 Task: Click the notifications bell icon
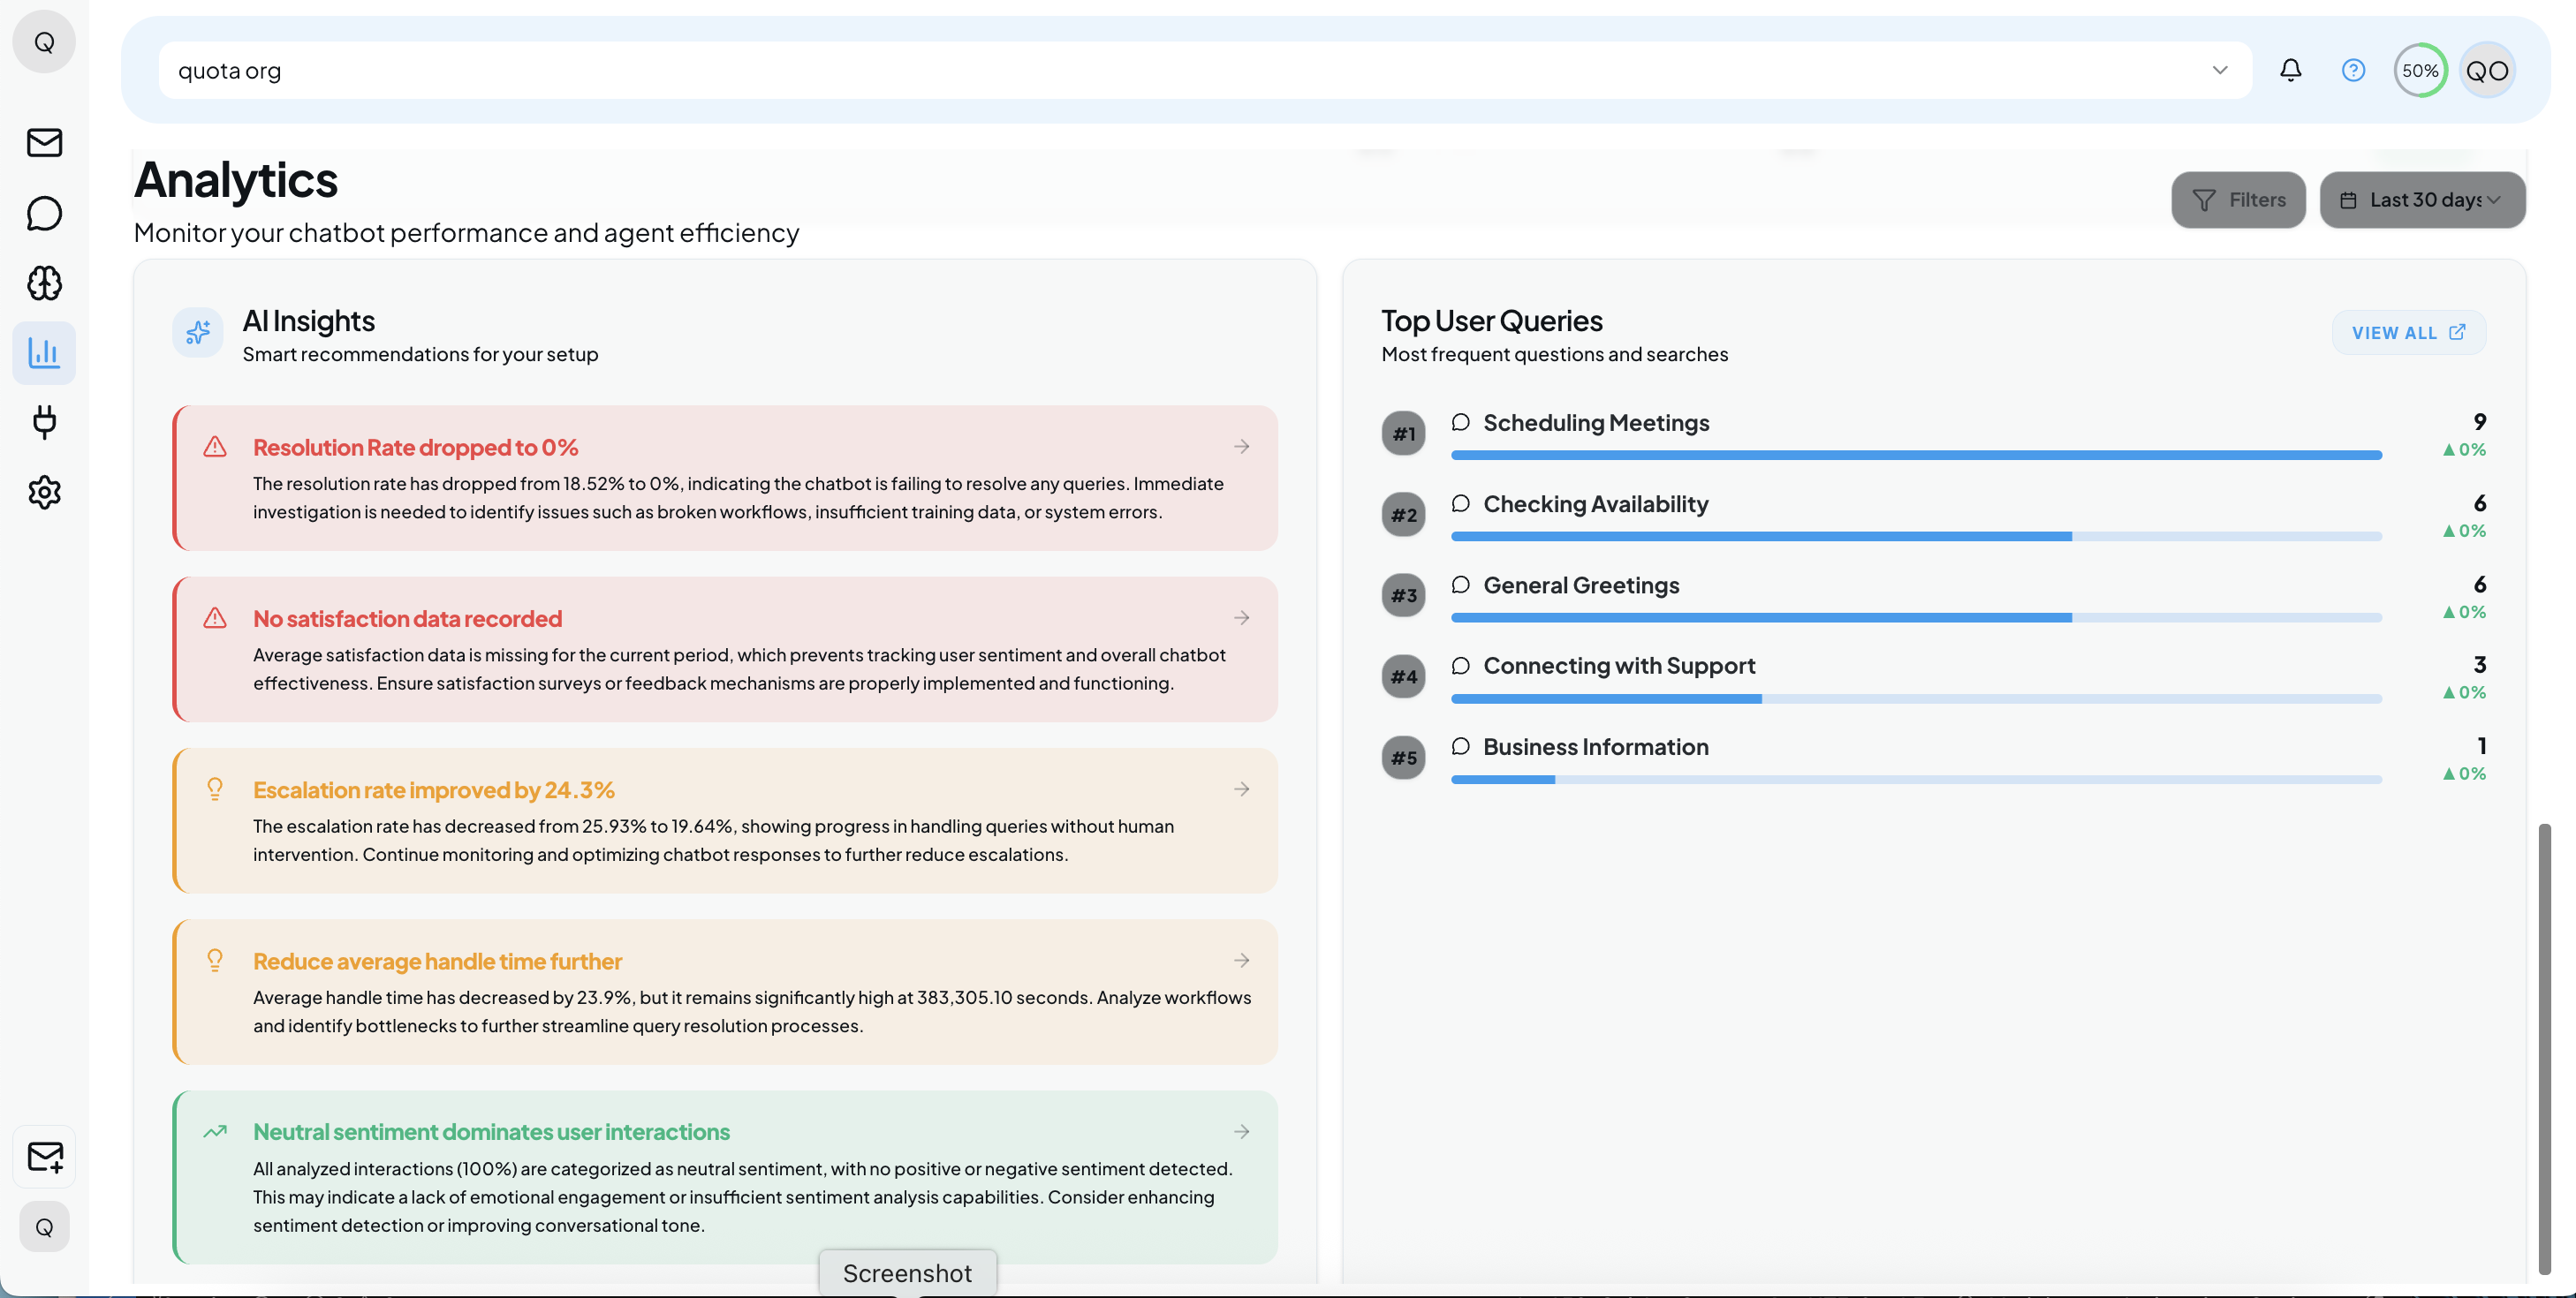[x=2290, y=70]
